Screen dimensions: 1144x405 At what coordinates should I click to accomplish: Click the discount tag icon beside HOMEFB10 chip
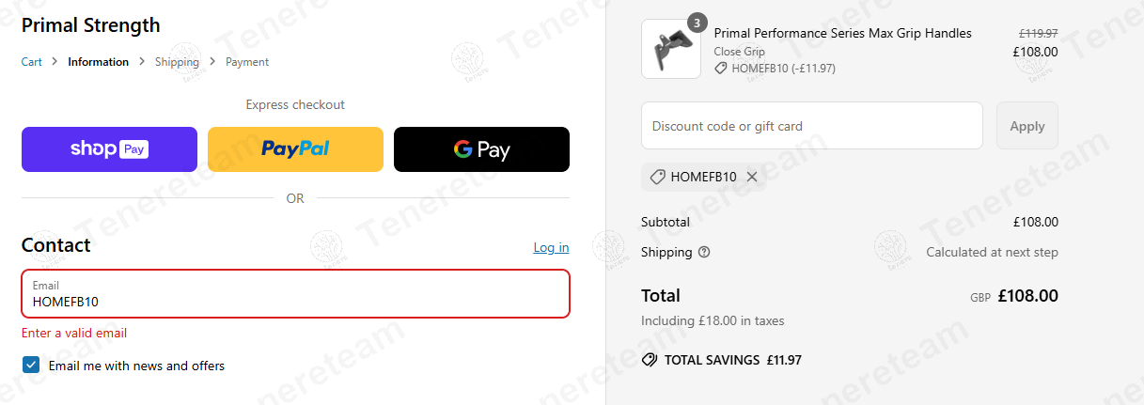(657, 177)
